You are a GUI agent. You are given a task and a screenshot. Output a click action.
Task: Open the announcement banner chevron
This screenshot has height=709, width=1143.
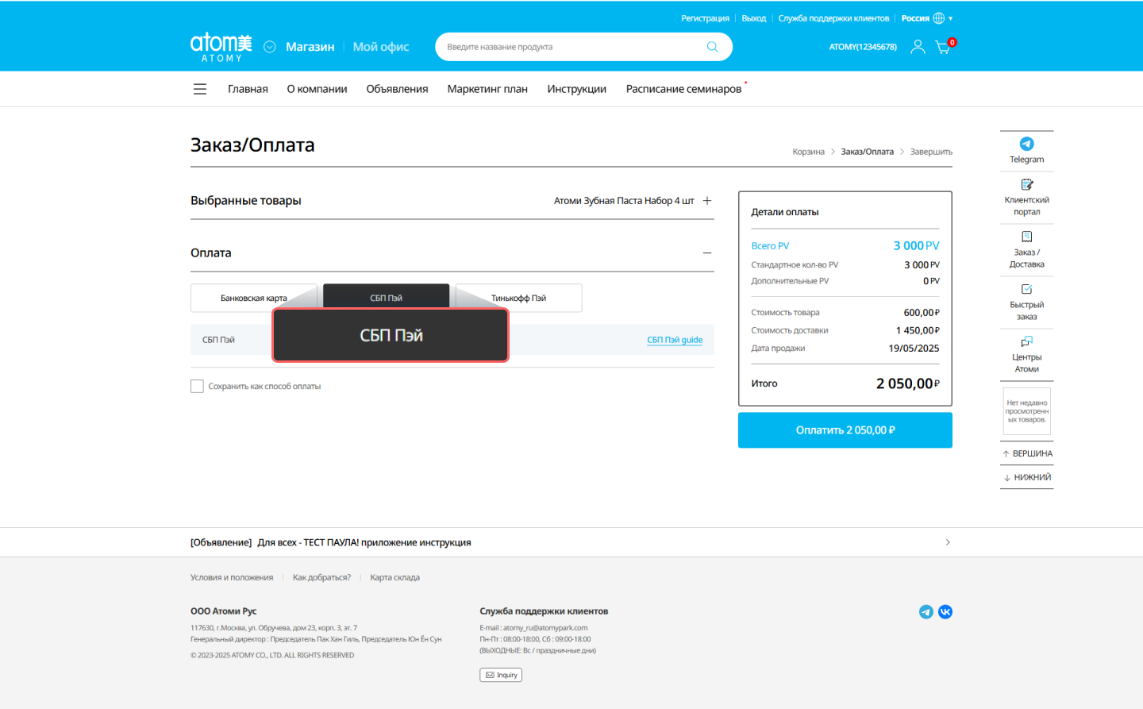948,542
